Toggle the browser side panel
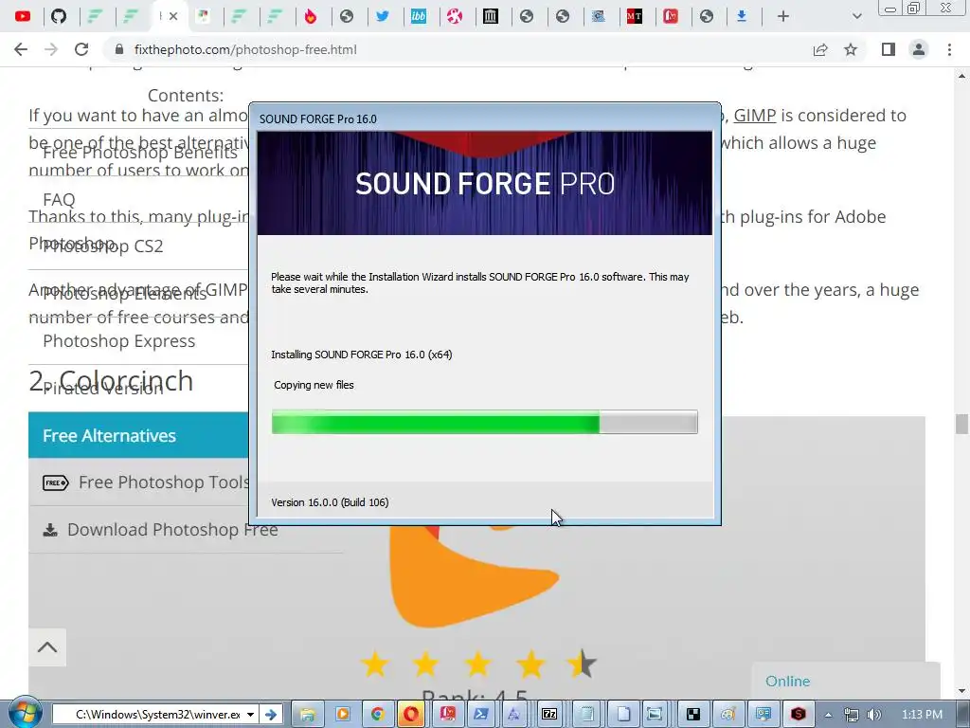 point(889,49)
